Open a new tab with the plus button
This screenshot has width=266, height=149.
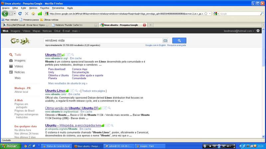click(x=150, y=25)
